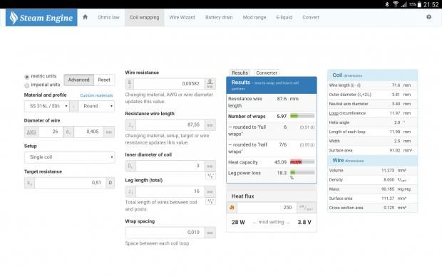442x276 pixels.
Task: Click the Mass row value 90.185
Action: 388,189
